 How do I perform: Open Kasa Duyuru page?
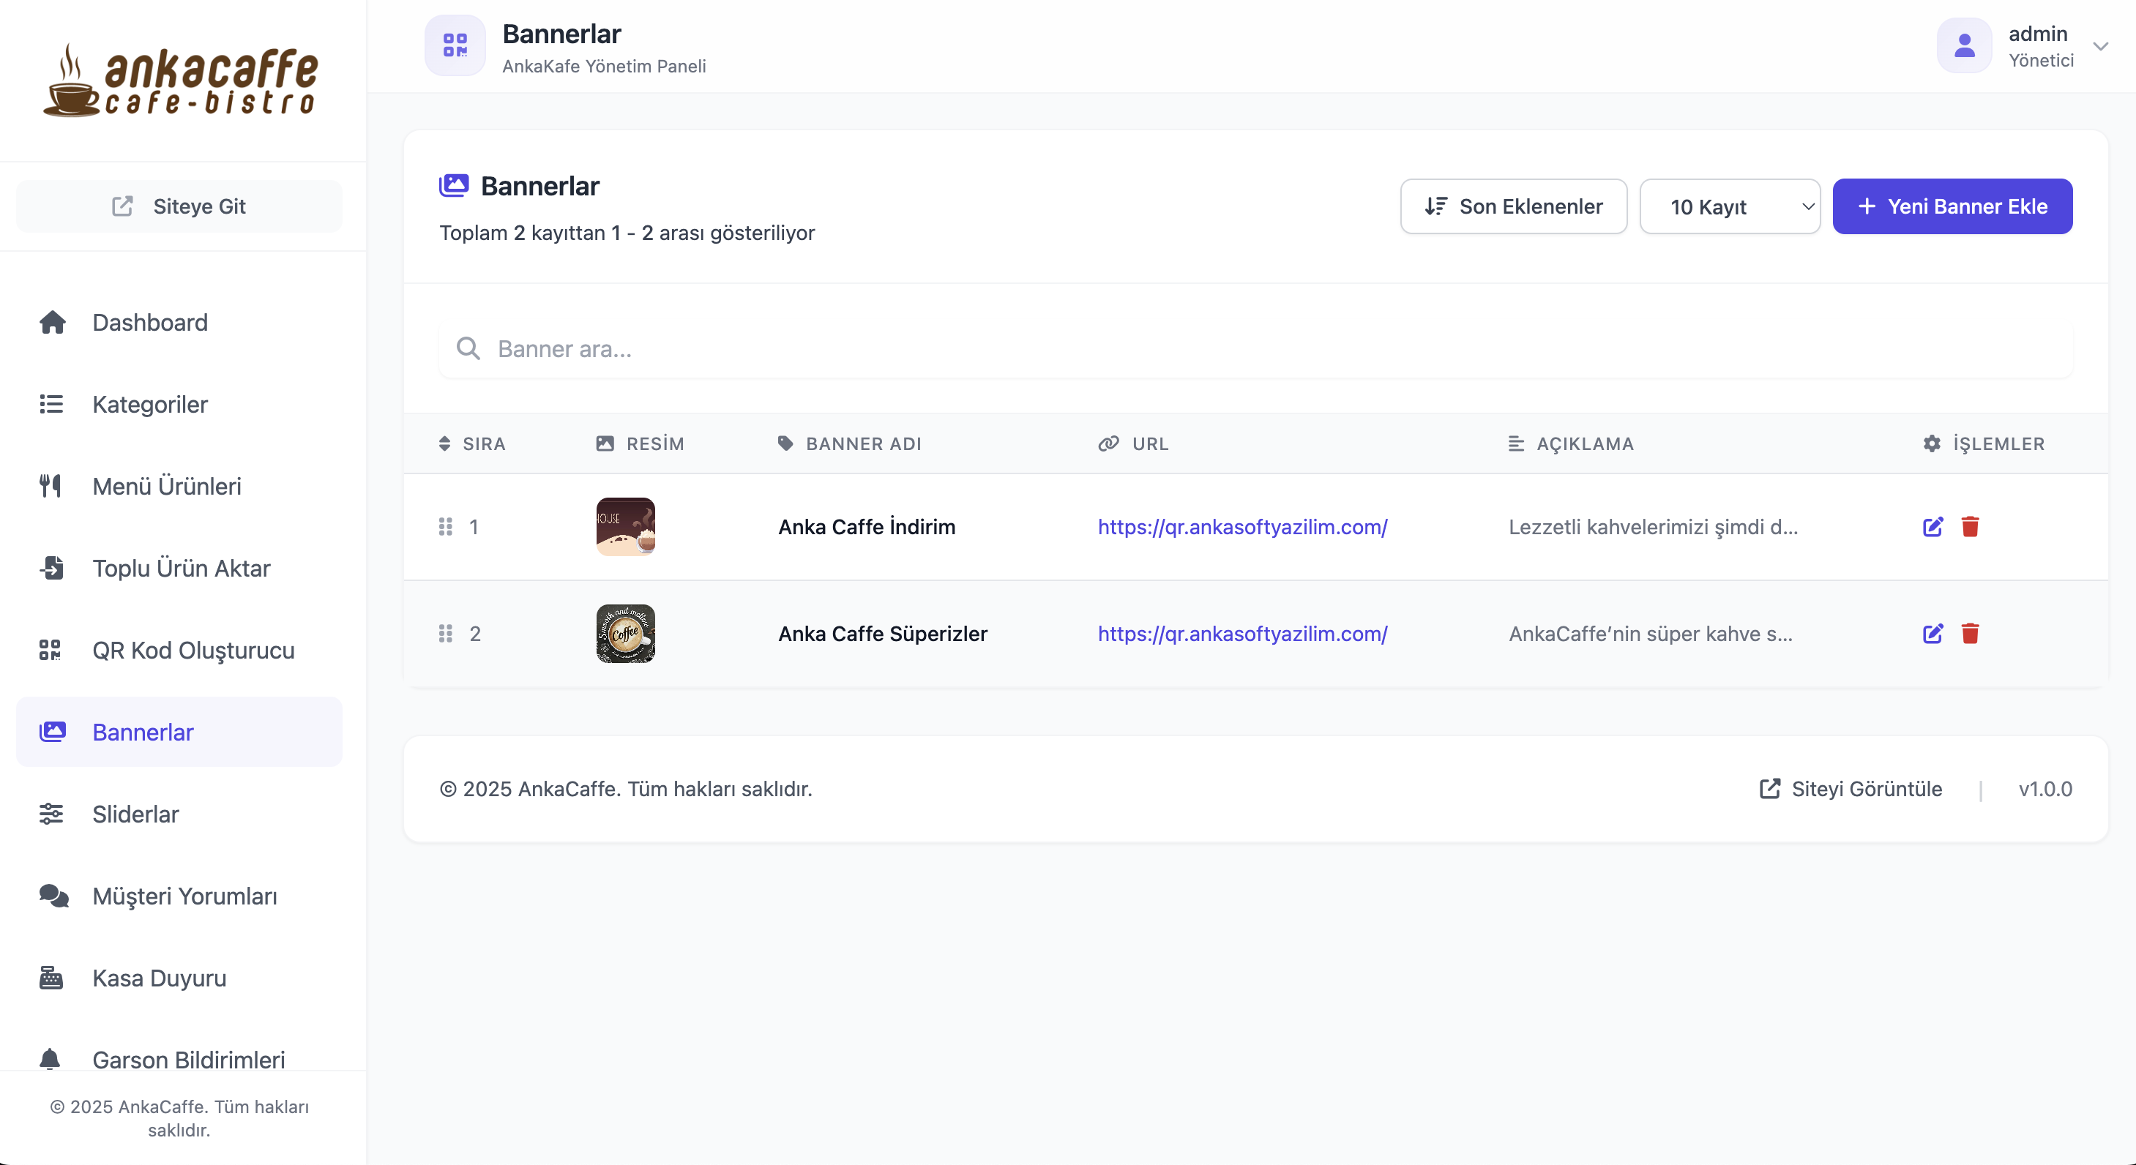(179, 978)
